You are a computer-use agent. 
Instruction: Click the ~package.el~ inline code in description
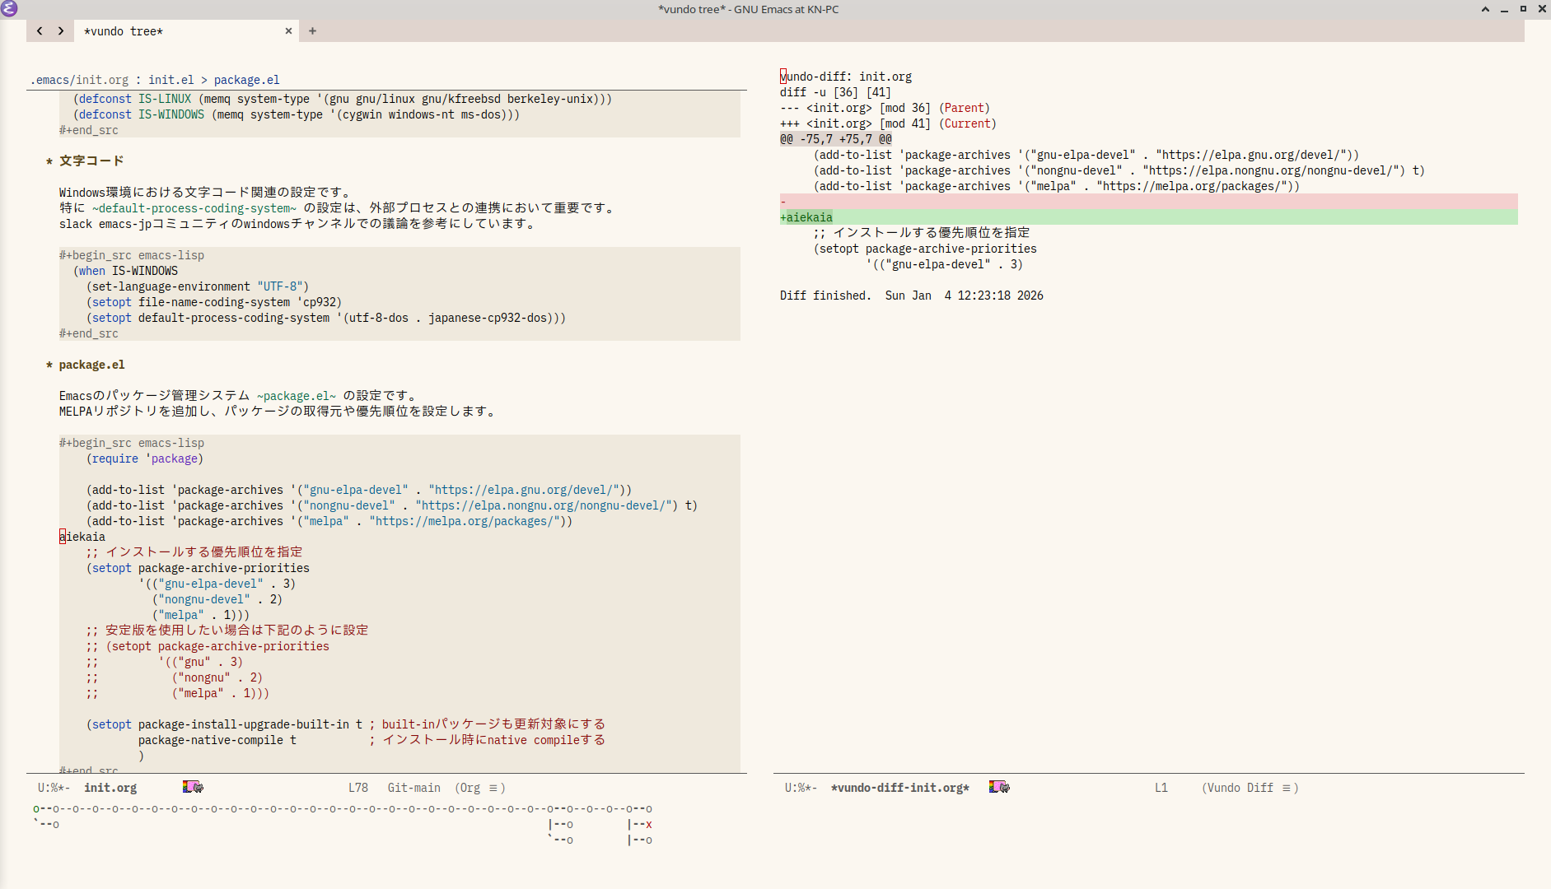(297, 396)
